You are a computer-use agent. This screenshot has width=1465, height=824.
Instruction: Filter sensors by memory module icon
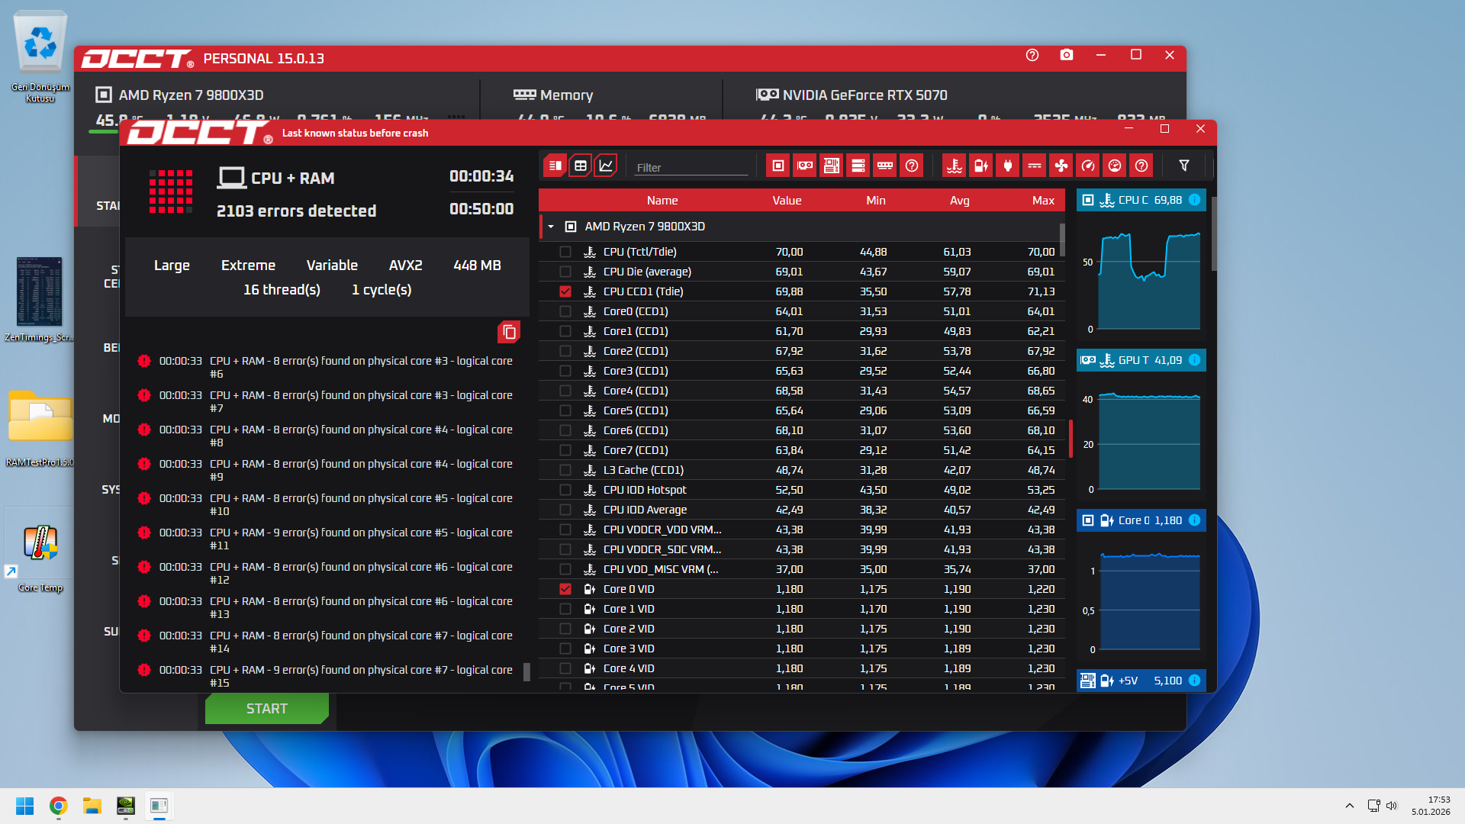click(x=885, y=166)
